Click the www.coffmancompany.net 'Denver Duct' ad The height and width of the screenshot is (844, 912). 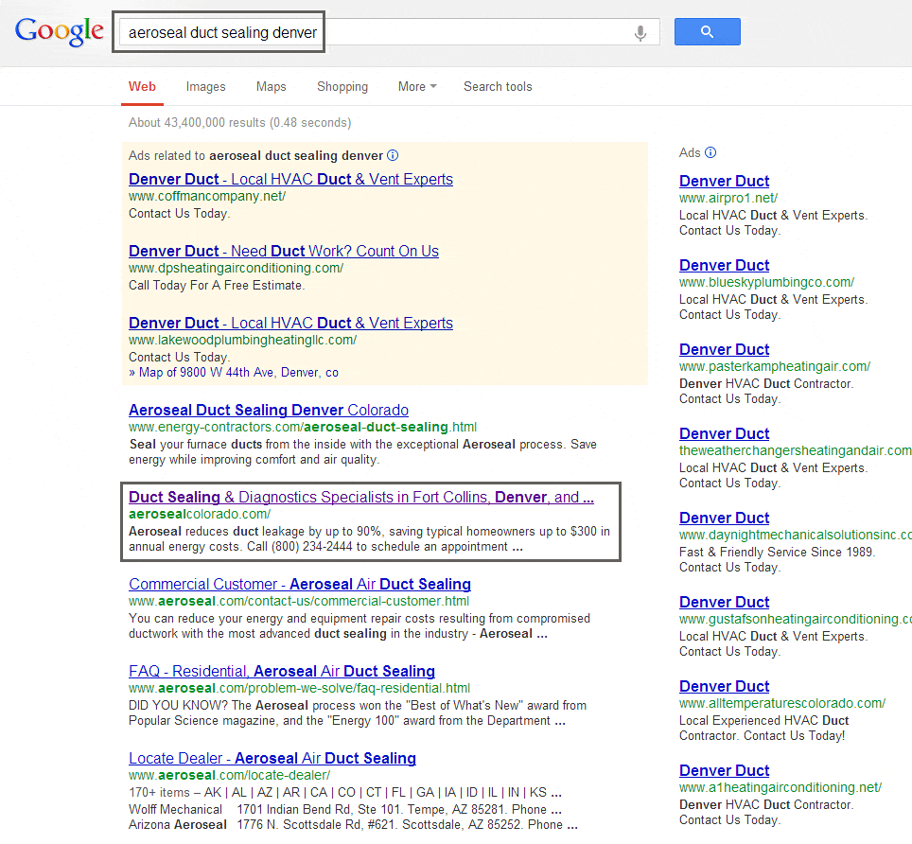coord(290,179)
